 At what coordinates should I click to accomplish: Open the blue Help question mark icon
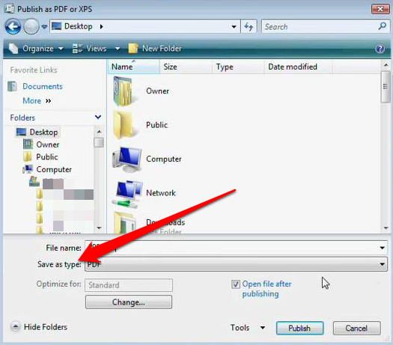(x=380, y=49)
